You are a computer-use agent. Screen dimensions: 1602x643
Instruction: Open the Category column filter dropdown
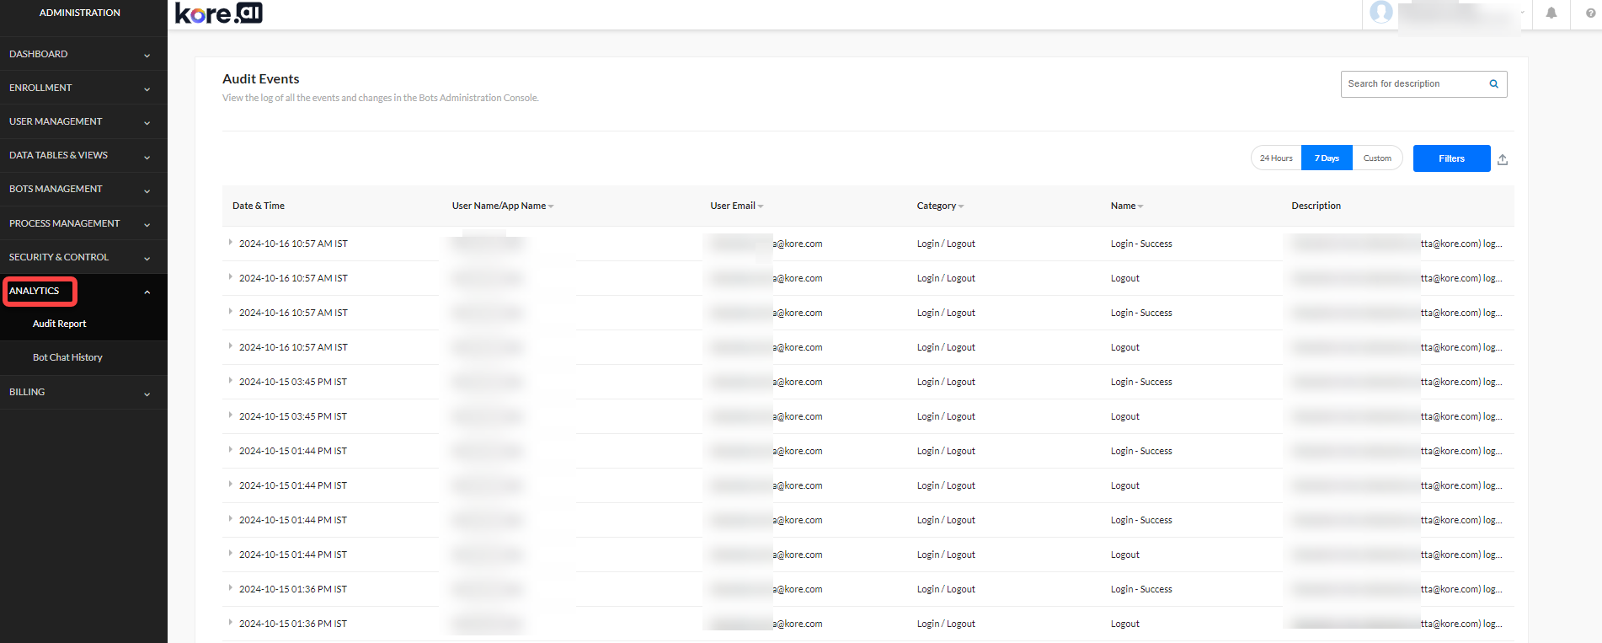(961, 206)
